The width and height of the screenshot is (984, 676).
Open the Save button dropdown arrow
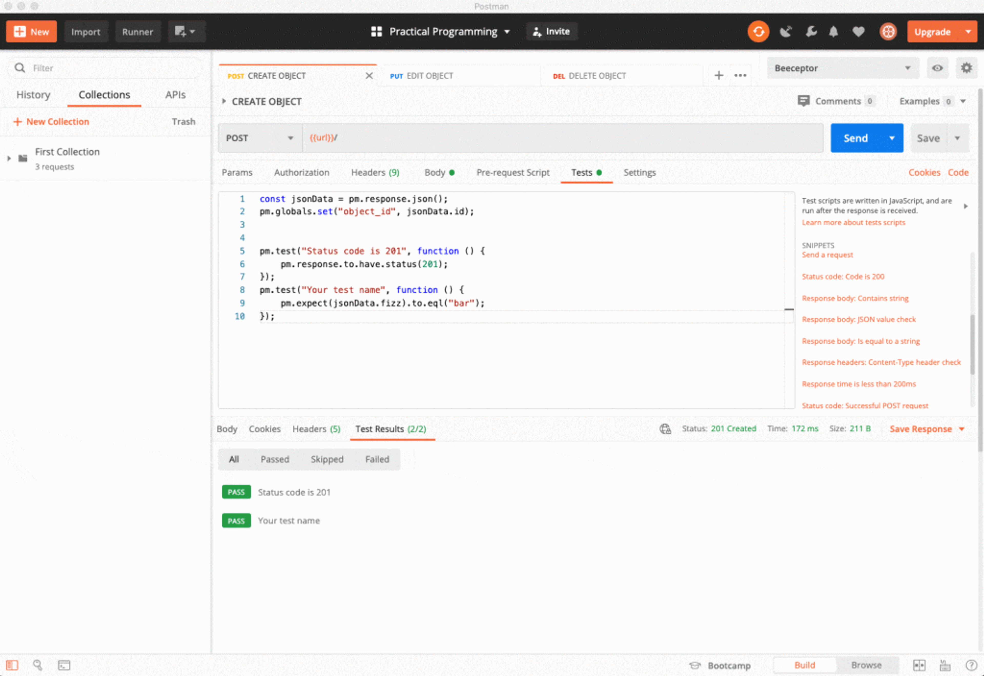point(957,138)
